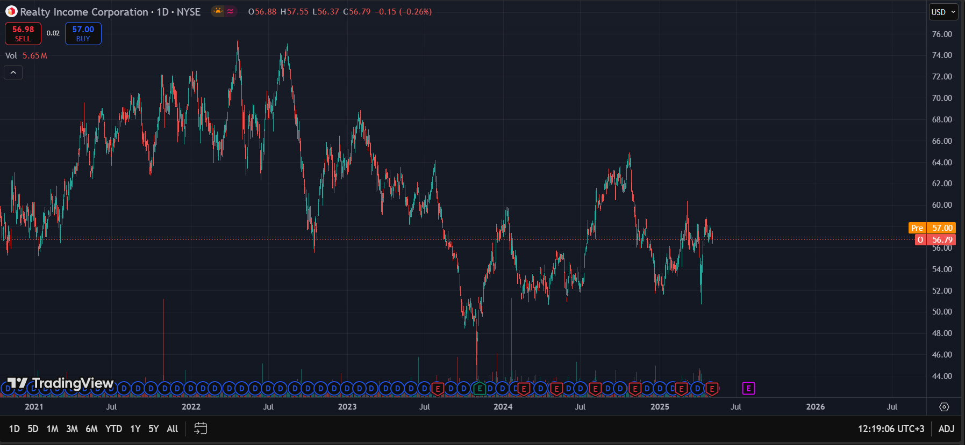This screenshot has height=445, width=965.
Task: Open the Go to date calendar icon
Action: [x=201, y=428]
